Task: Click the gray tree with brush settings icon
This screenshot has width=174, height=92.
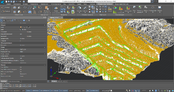Action: (x=68, y=7)
